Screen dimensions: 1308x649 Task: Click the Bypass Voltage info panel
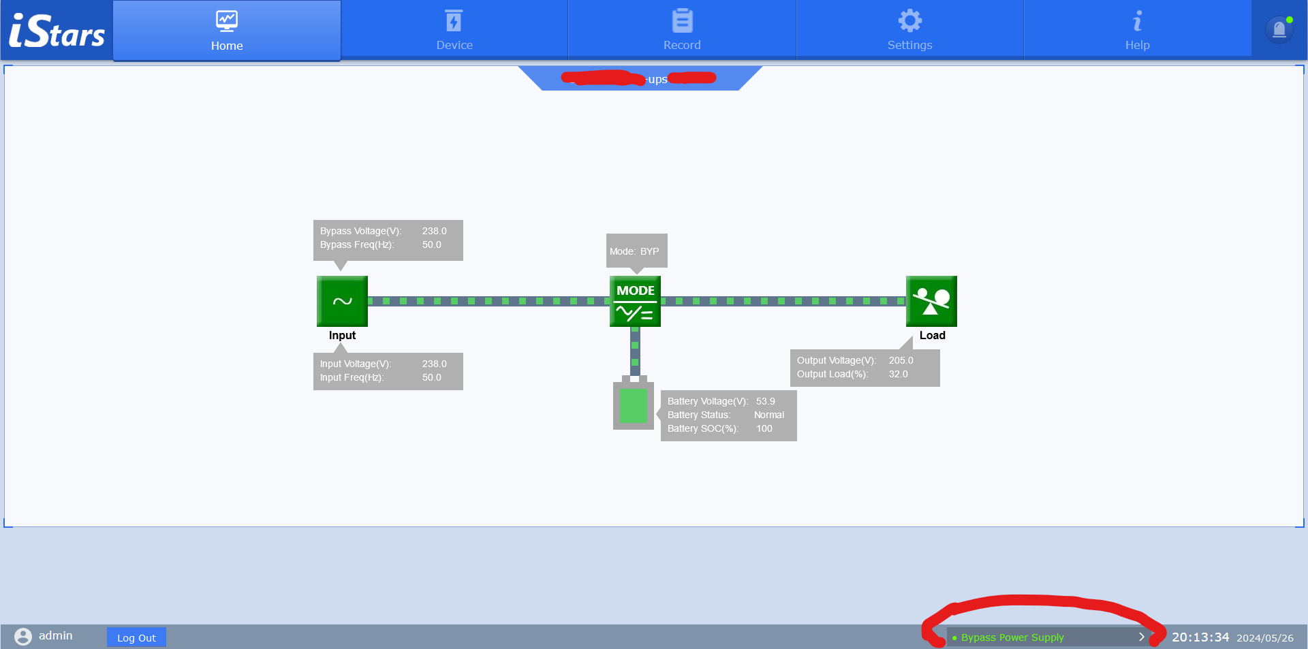click(x=388, y=240)
